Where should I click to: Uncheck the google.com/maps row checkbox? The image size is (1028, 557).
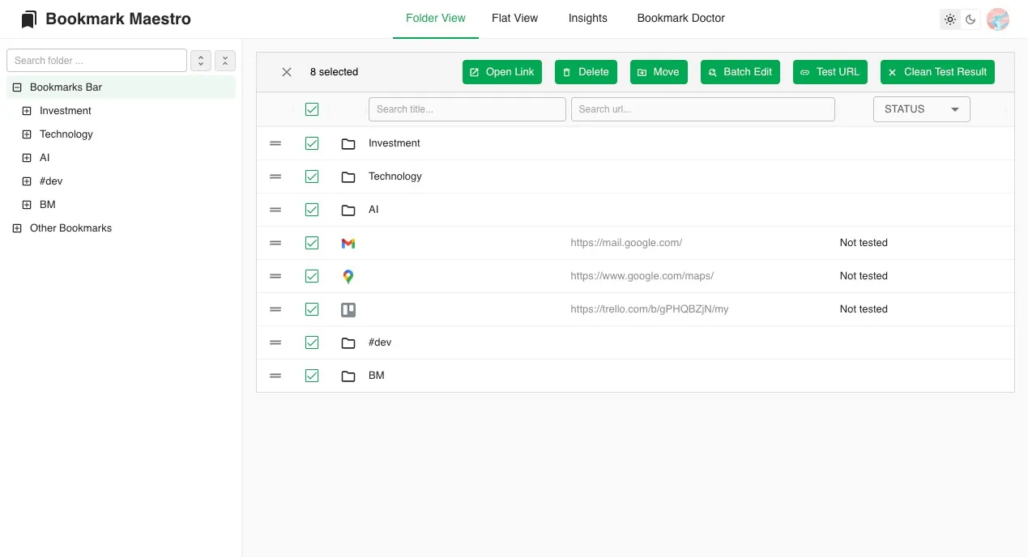pos(312,276)
